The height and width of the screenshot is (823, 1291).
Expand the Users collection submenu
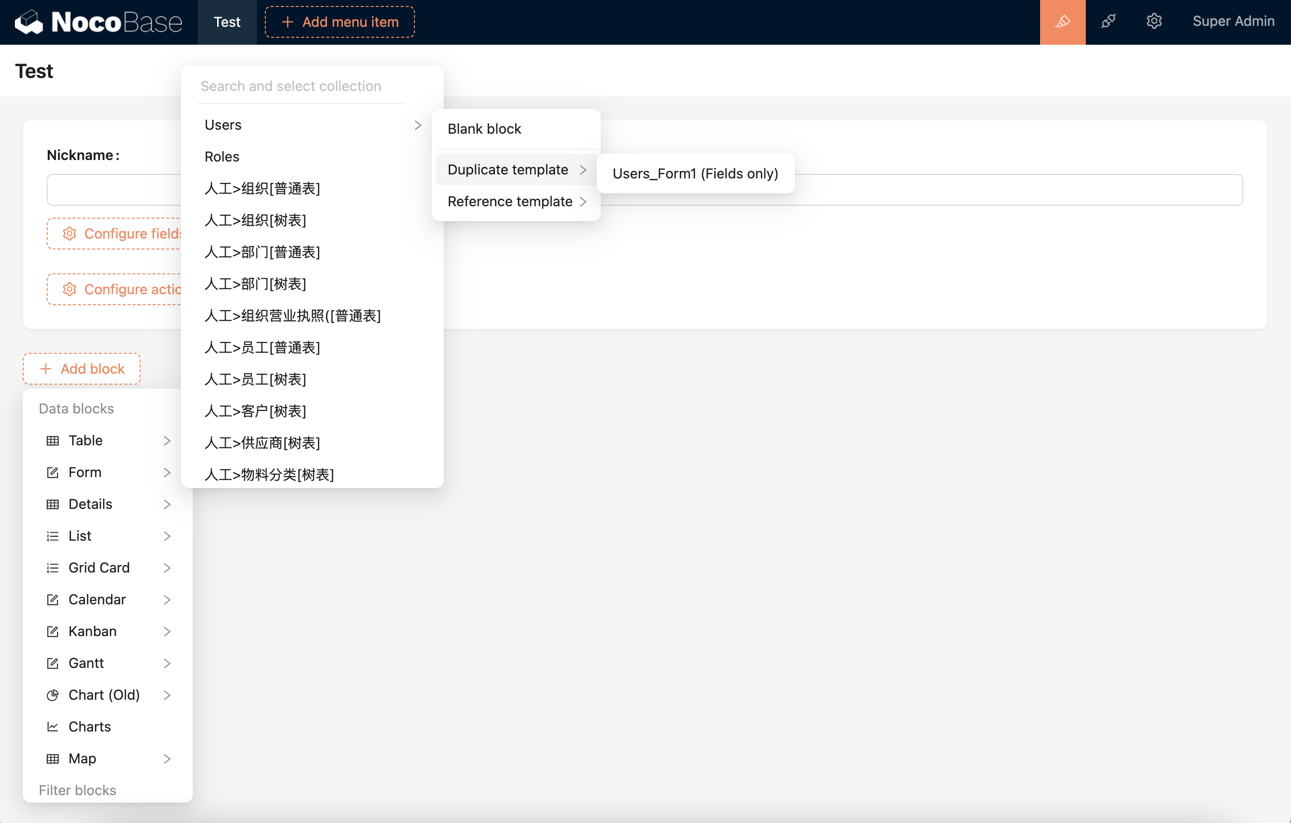(x=417, y=125)
